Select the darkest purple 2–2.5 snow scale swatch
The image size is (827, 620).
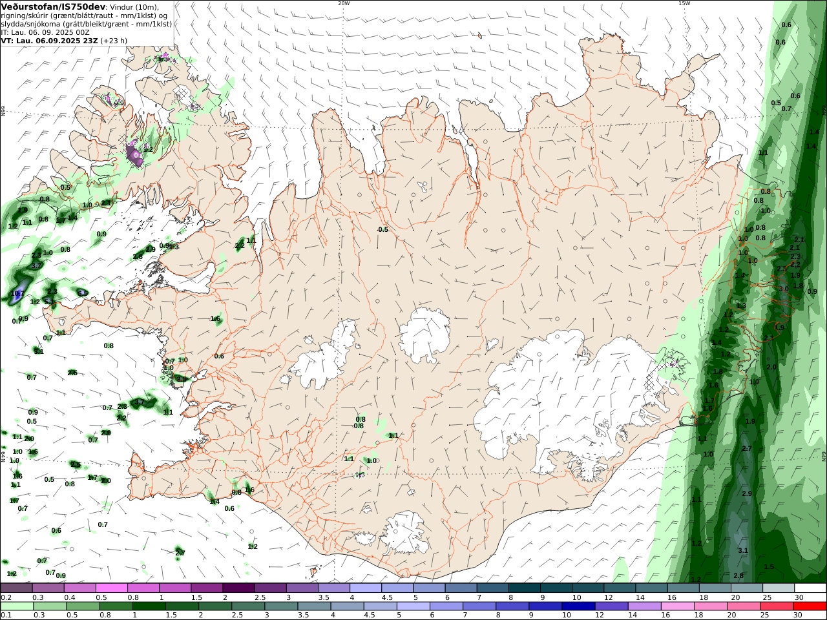point(238,588)
